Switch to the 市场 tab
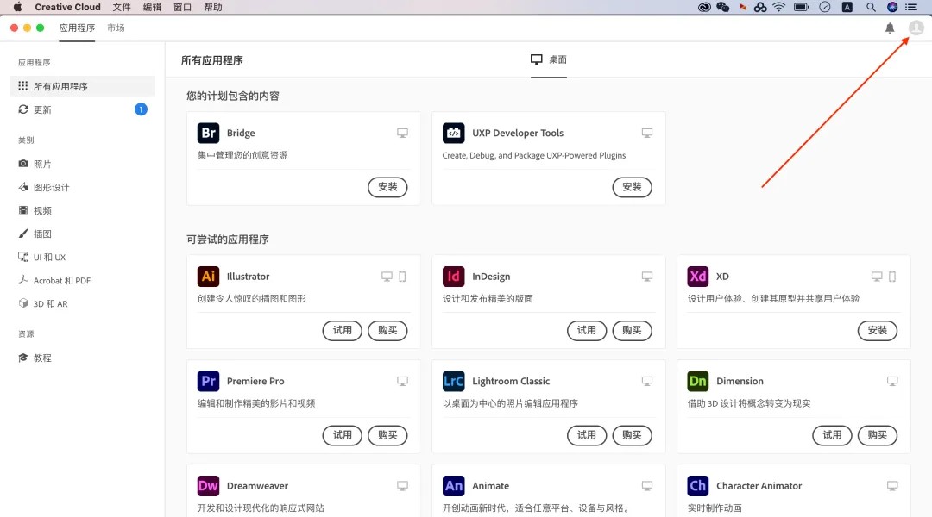932x517 pixels. tap(116, 28)
